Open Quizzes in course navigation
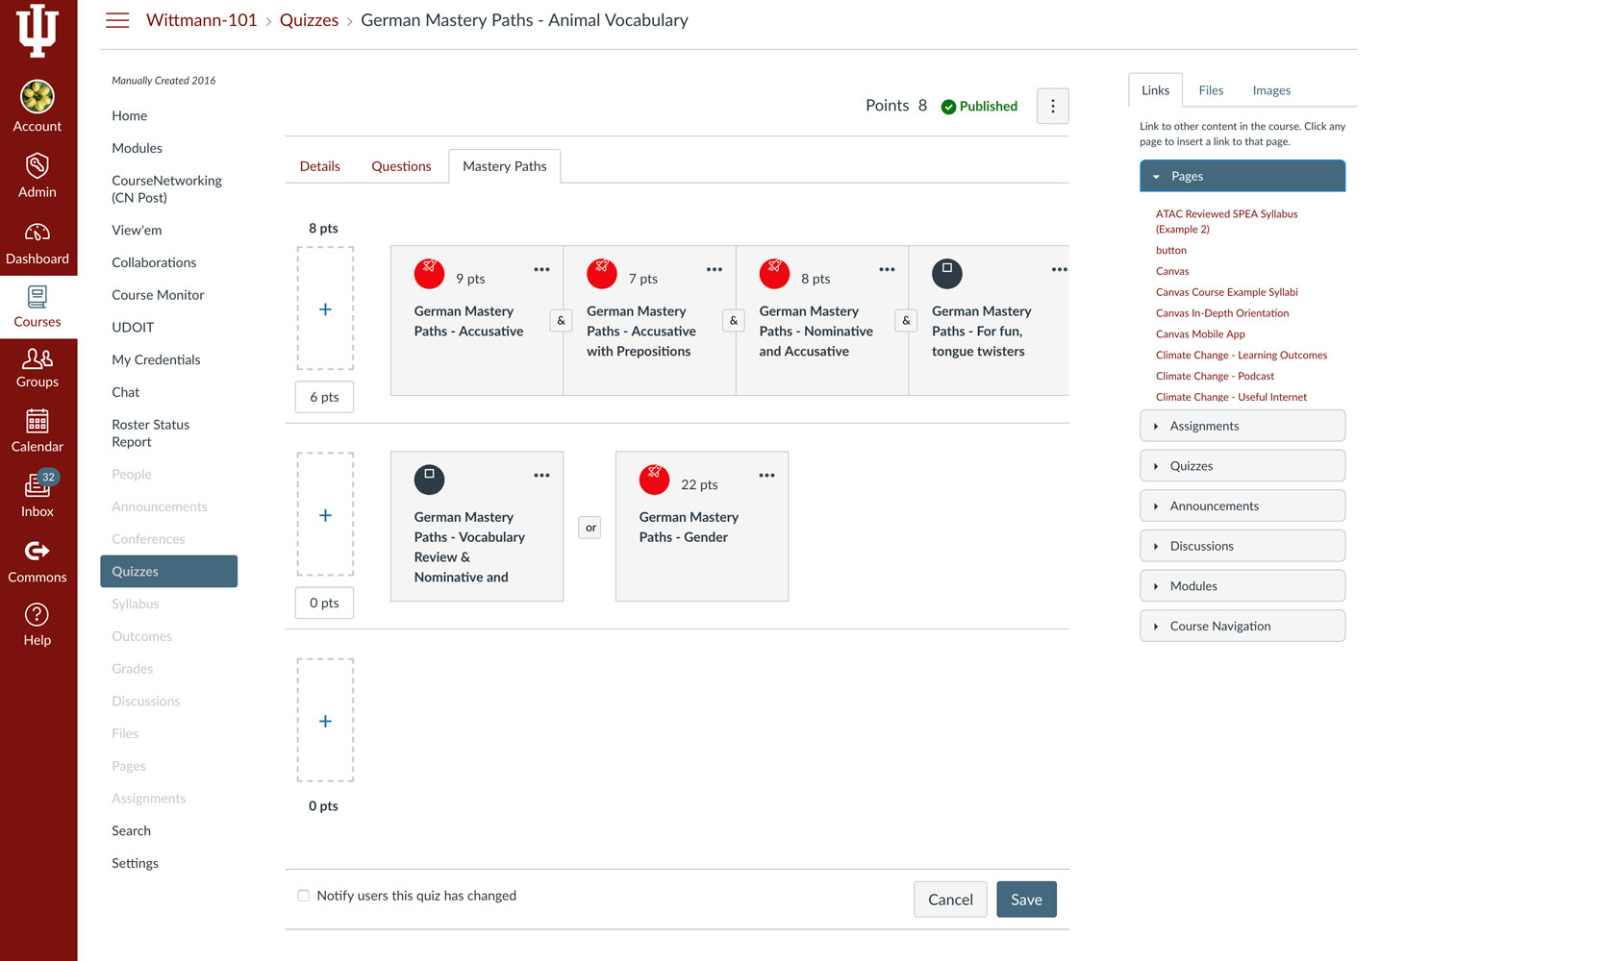This screenshot has height=961, width=1606. tap(168, 571)
